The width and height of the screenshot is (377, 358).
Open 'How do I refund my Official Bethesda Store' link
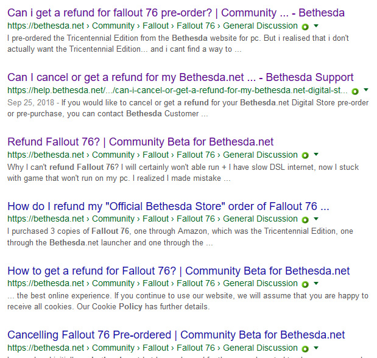168,206
